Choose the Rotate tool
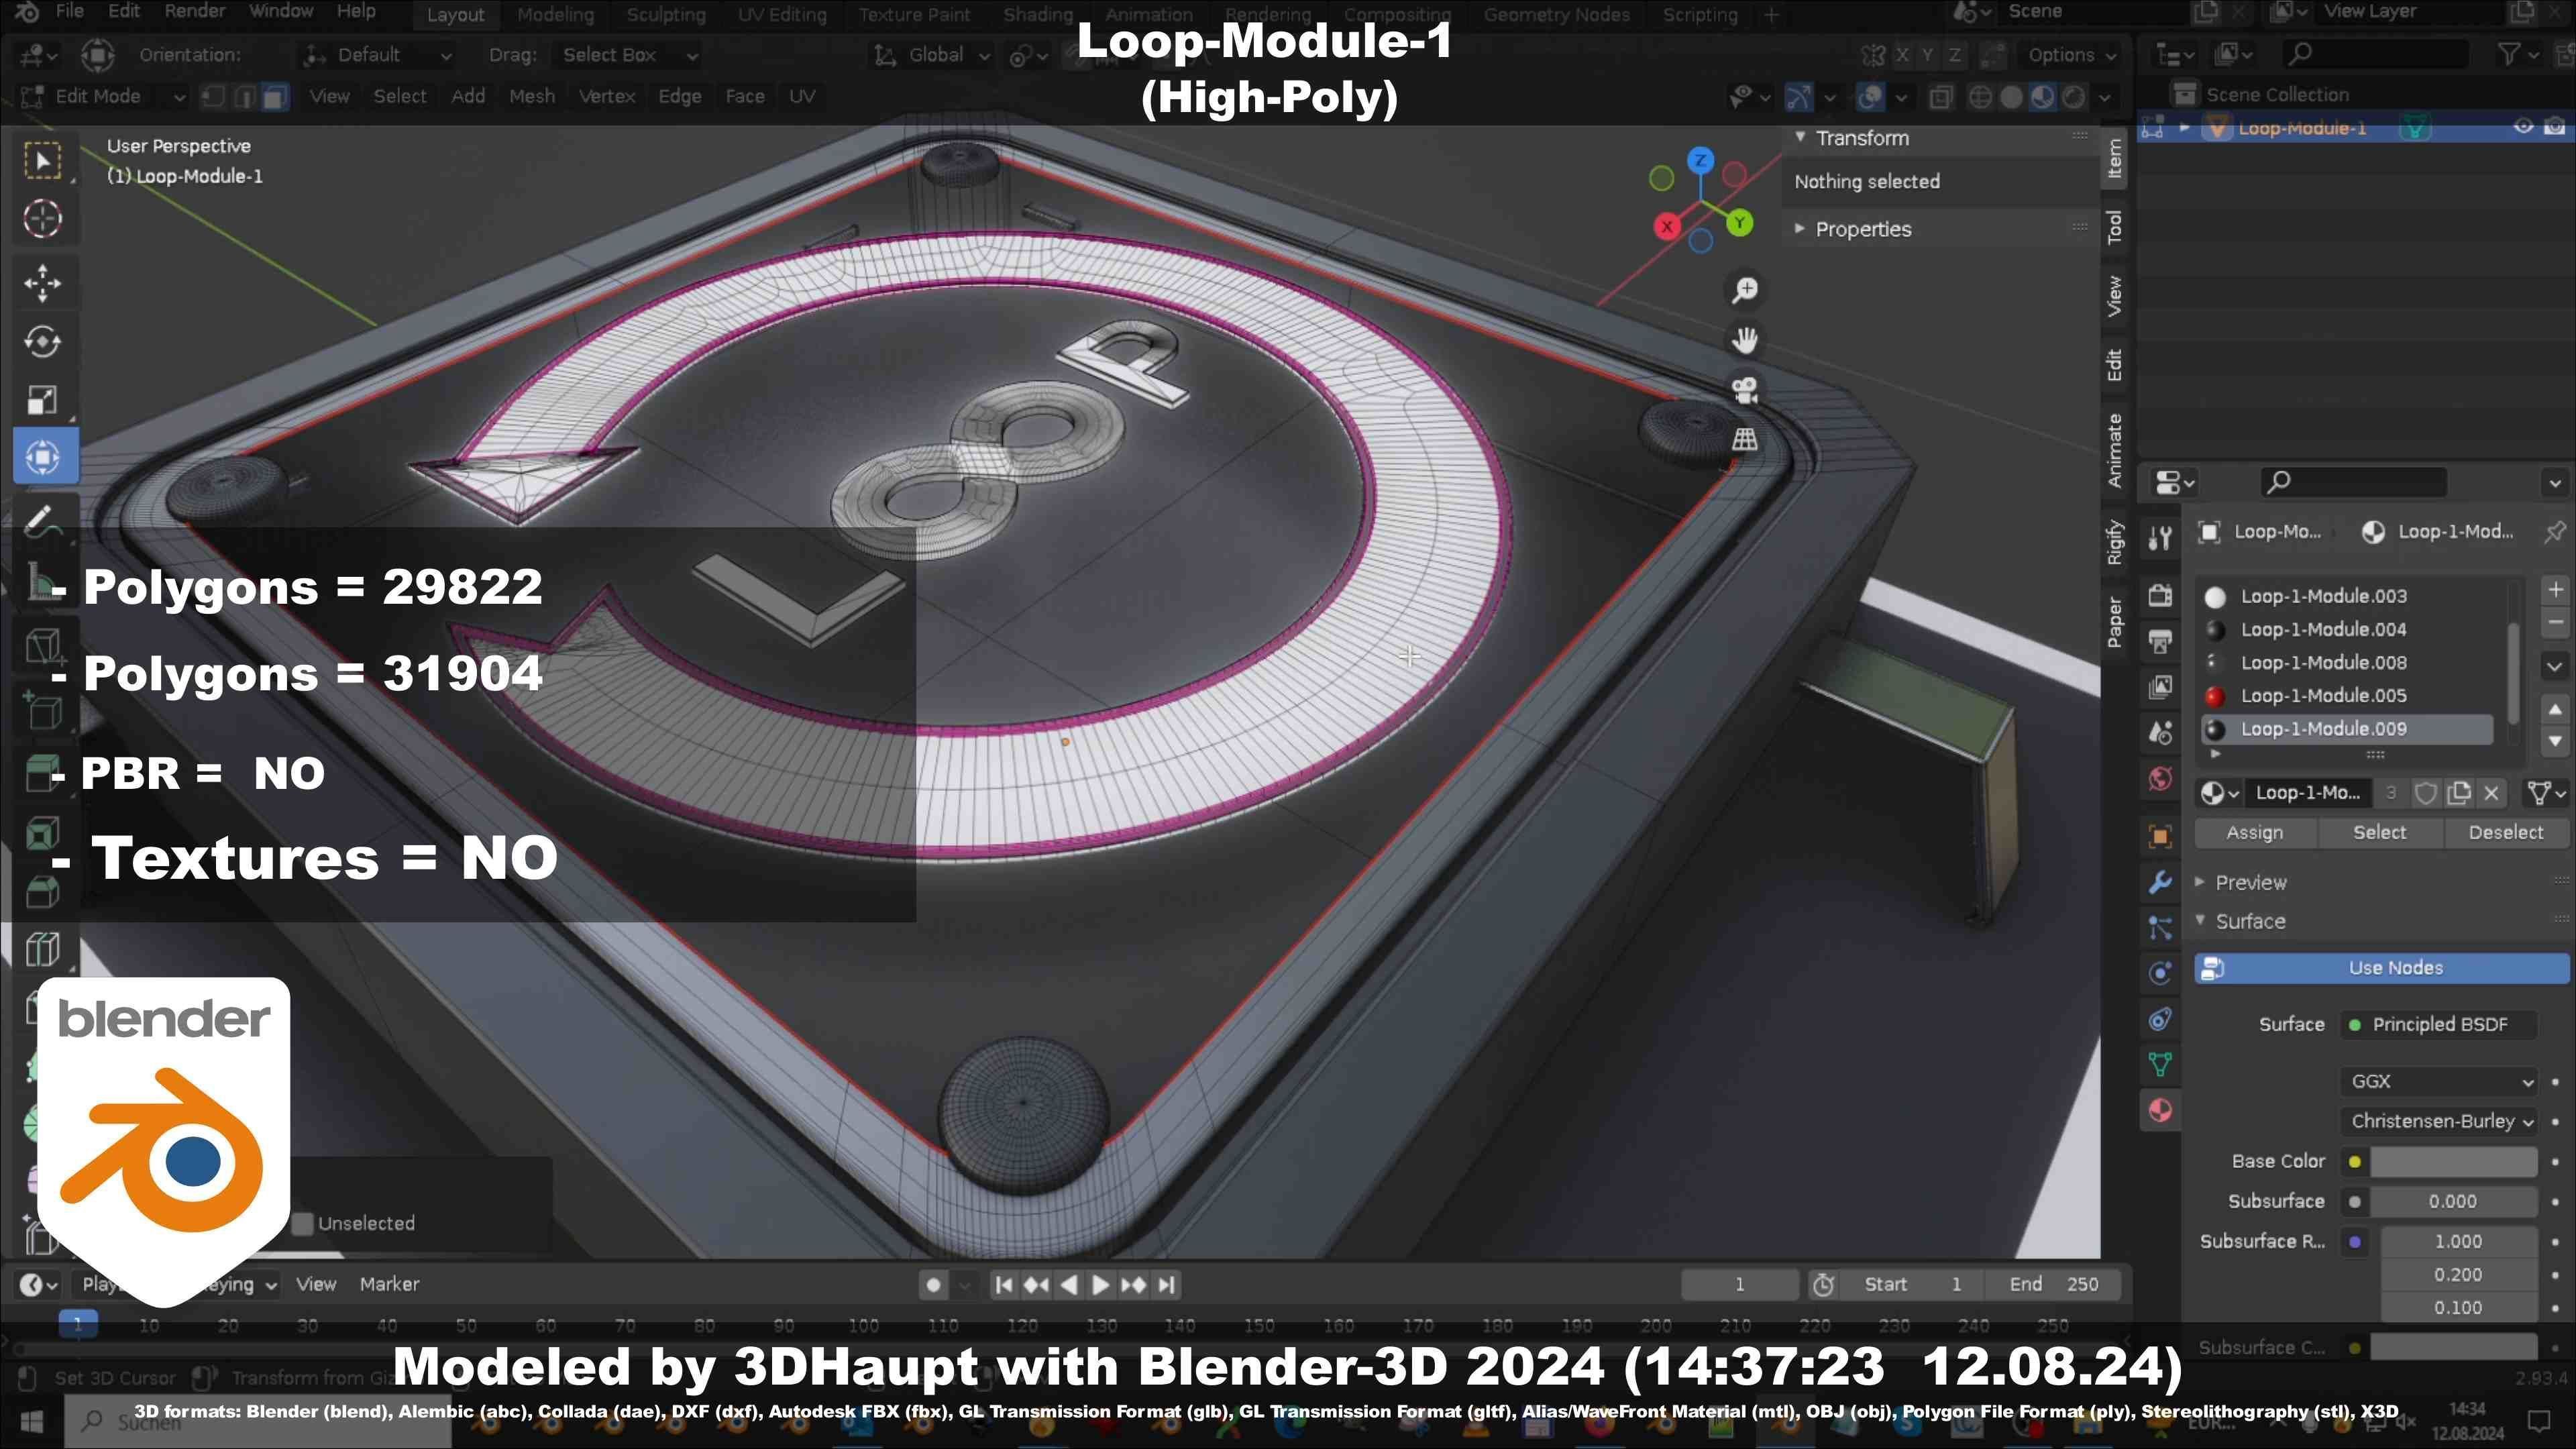The height and width of the screenshot is (1449, 2576). (42, 342)
